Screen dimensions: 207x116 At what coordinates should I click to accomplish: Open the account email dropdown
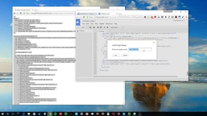click(179, 21)
